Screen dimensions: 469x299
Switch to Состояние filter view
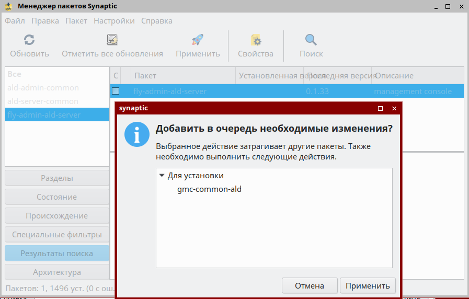pos(57,197)
